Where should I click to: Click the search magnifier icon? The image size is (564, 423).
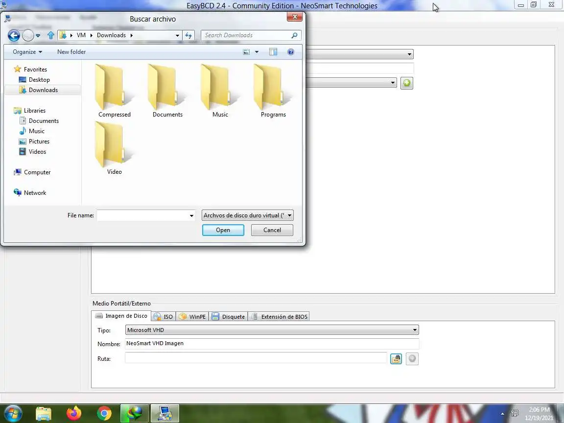pyautogui.click(x=294, y=35)
